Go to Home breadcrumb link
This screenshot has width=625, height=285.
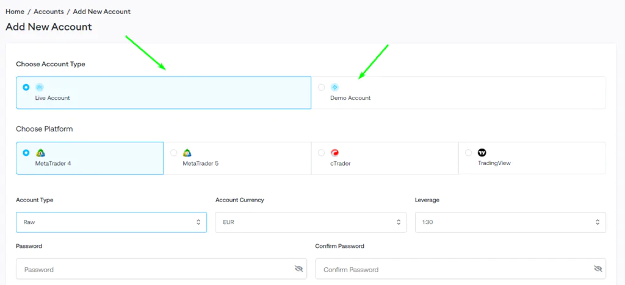(x=15, y=12)
